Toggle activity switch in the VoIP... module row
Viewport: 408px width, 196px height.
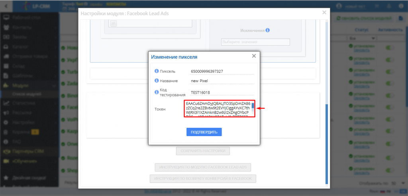click(390, 120)
